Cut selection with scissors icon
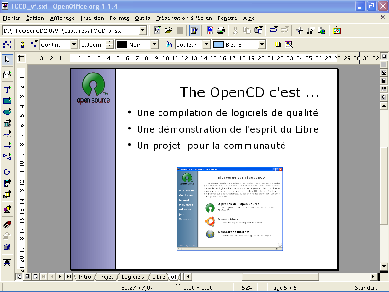Viewport: 389px width, 292px height. tap(235, 30)
